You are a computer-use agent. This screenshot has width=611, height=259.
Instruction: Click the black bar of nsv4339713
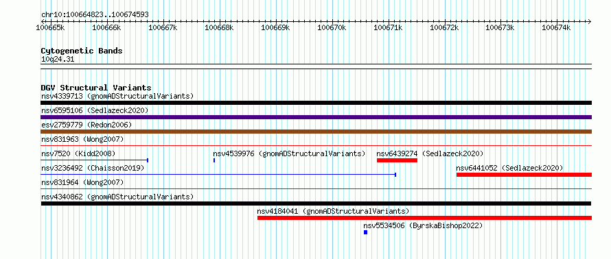point(316,103)
